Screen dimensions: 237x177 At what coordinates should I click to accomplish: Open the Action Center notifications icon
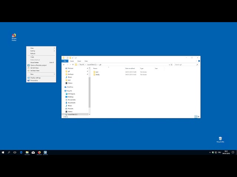233,152
